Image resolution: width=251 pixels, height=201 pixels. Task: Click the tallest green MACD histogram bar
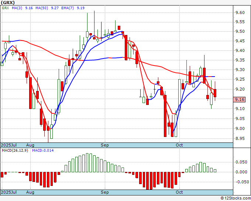[87, 163]
